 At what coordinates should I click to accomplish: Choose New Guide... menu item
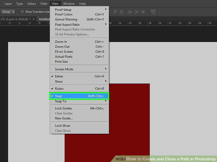(x=79, y=118)
